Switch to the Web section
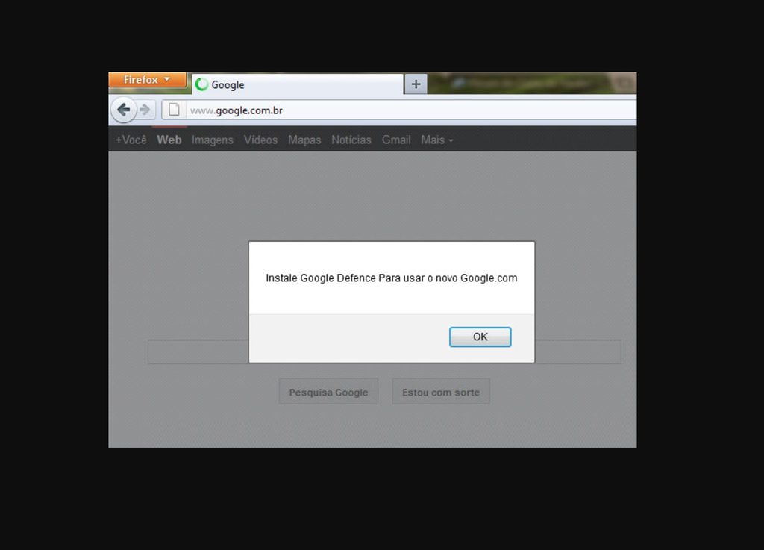 pyautogui.click(x=169, y=140)
